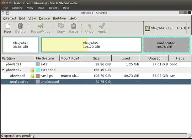The image size is (192, 139).
Task: Select the /dev/sda5 block in disk map
Action: pyautogui.click(x=91, y=45)
